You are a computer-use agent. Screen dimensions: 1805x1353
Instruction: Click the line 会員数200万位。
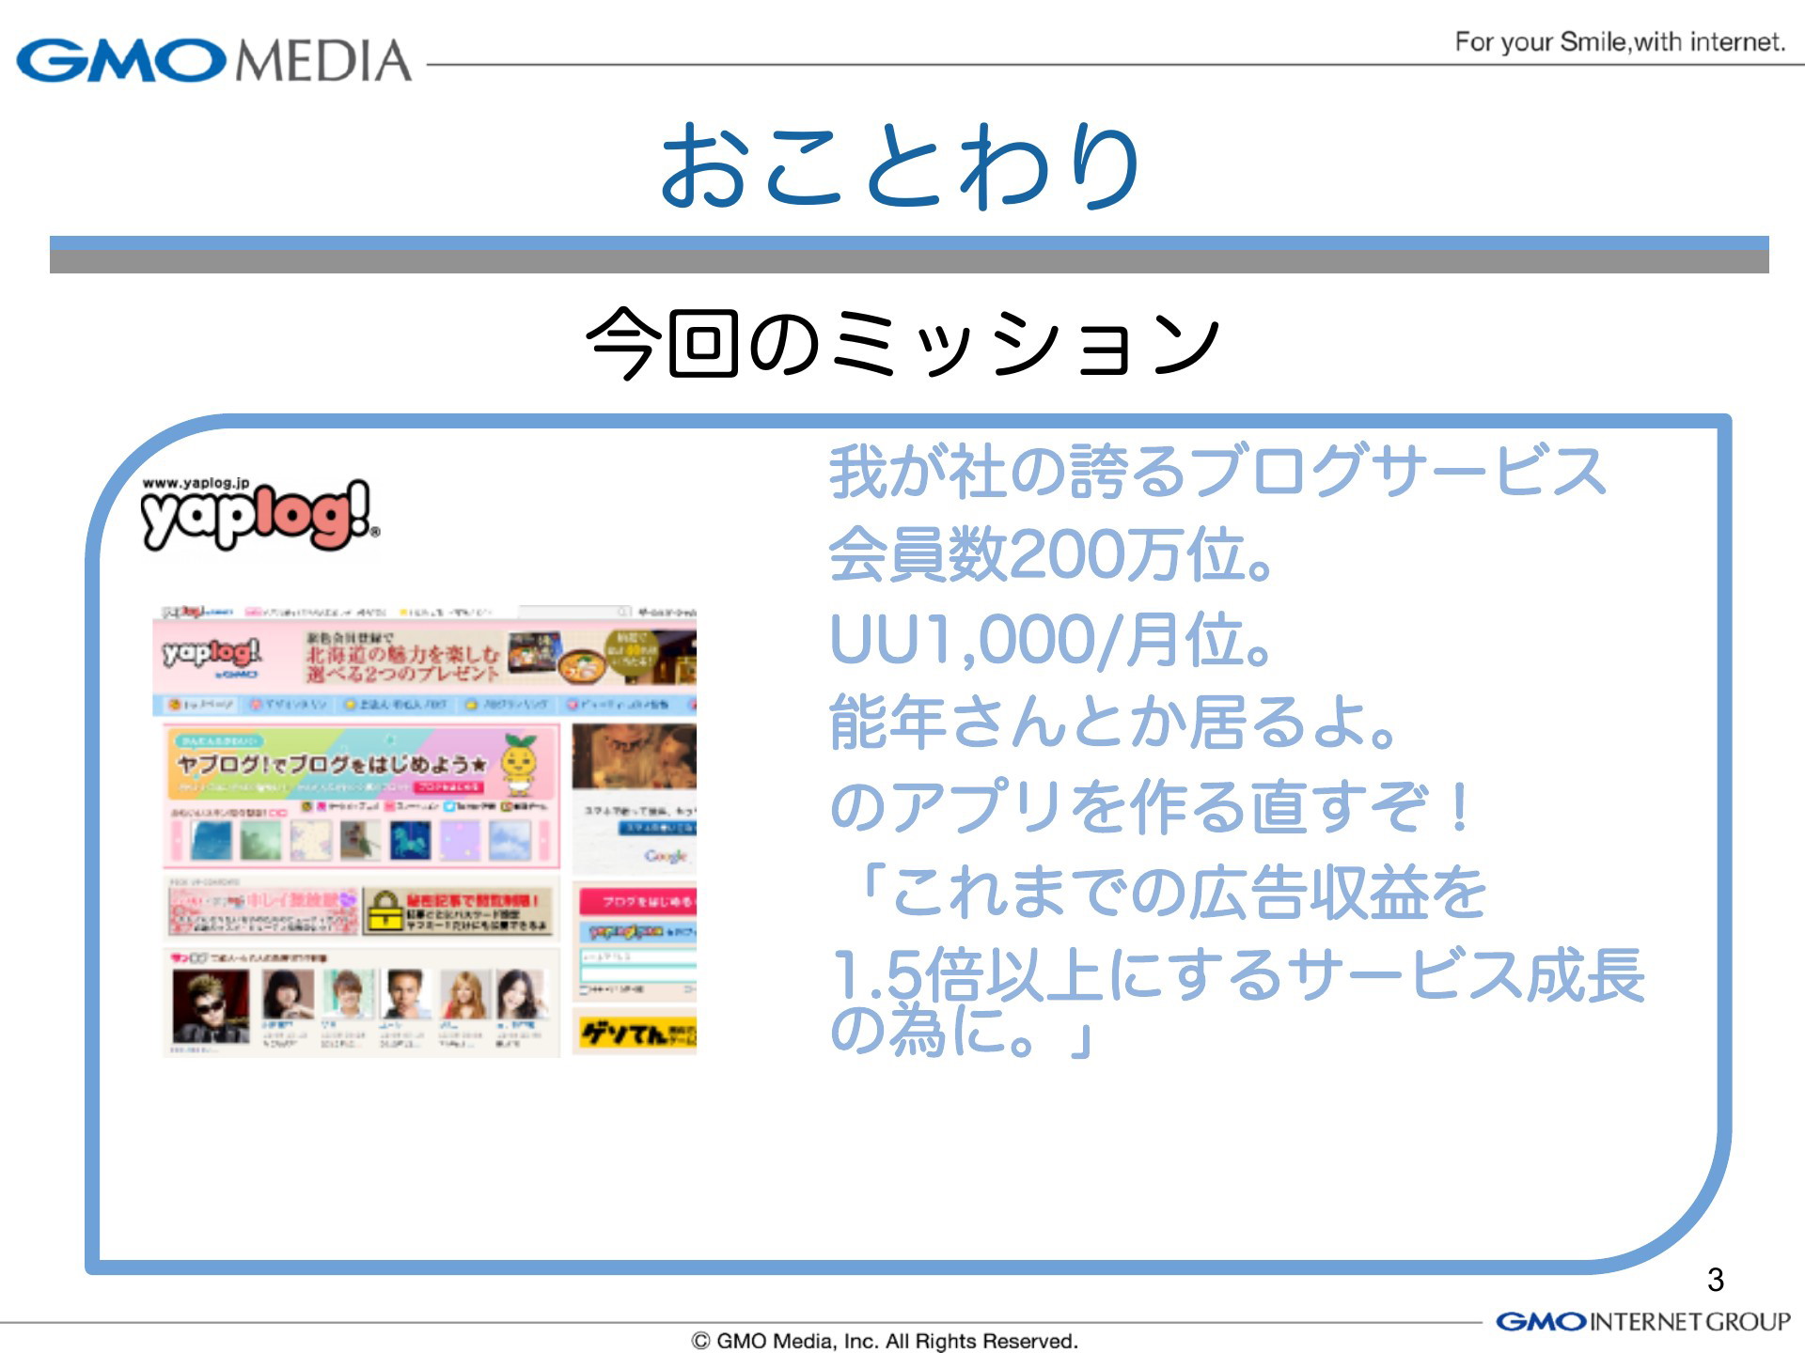(1052, 554)
